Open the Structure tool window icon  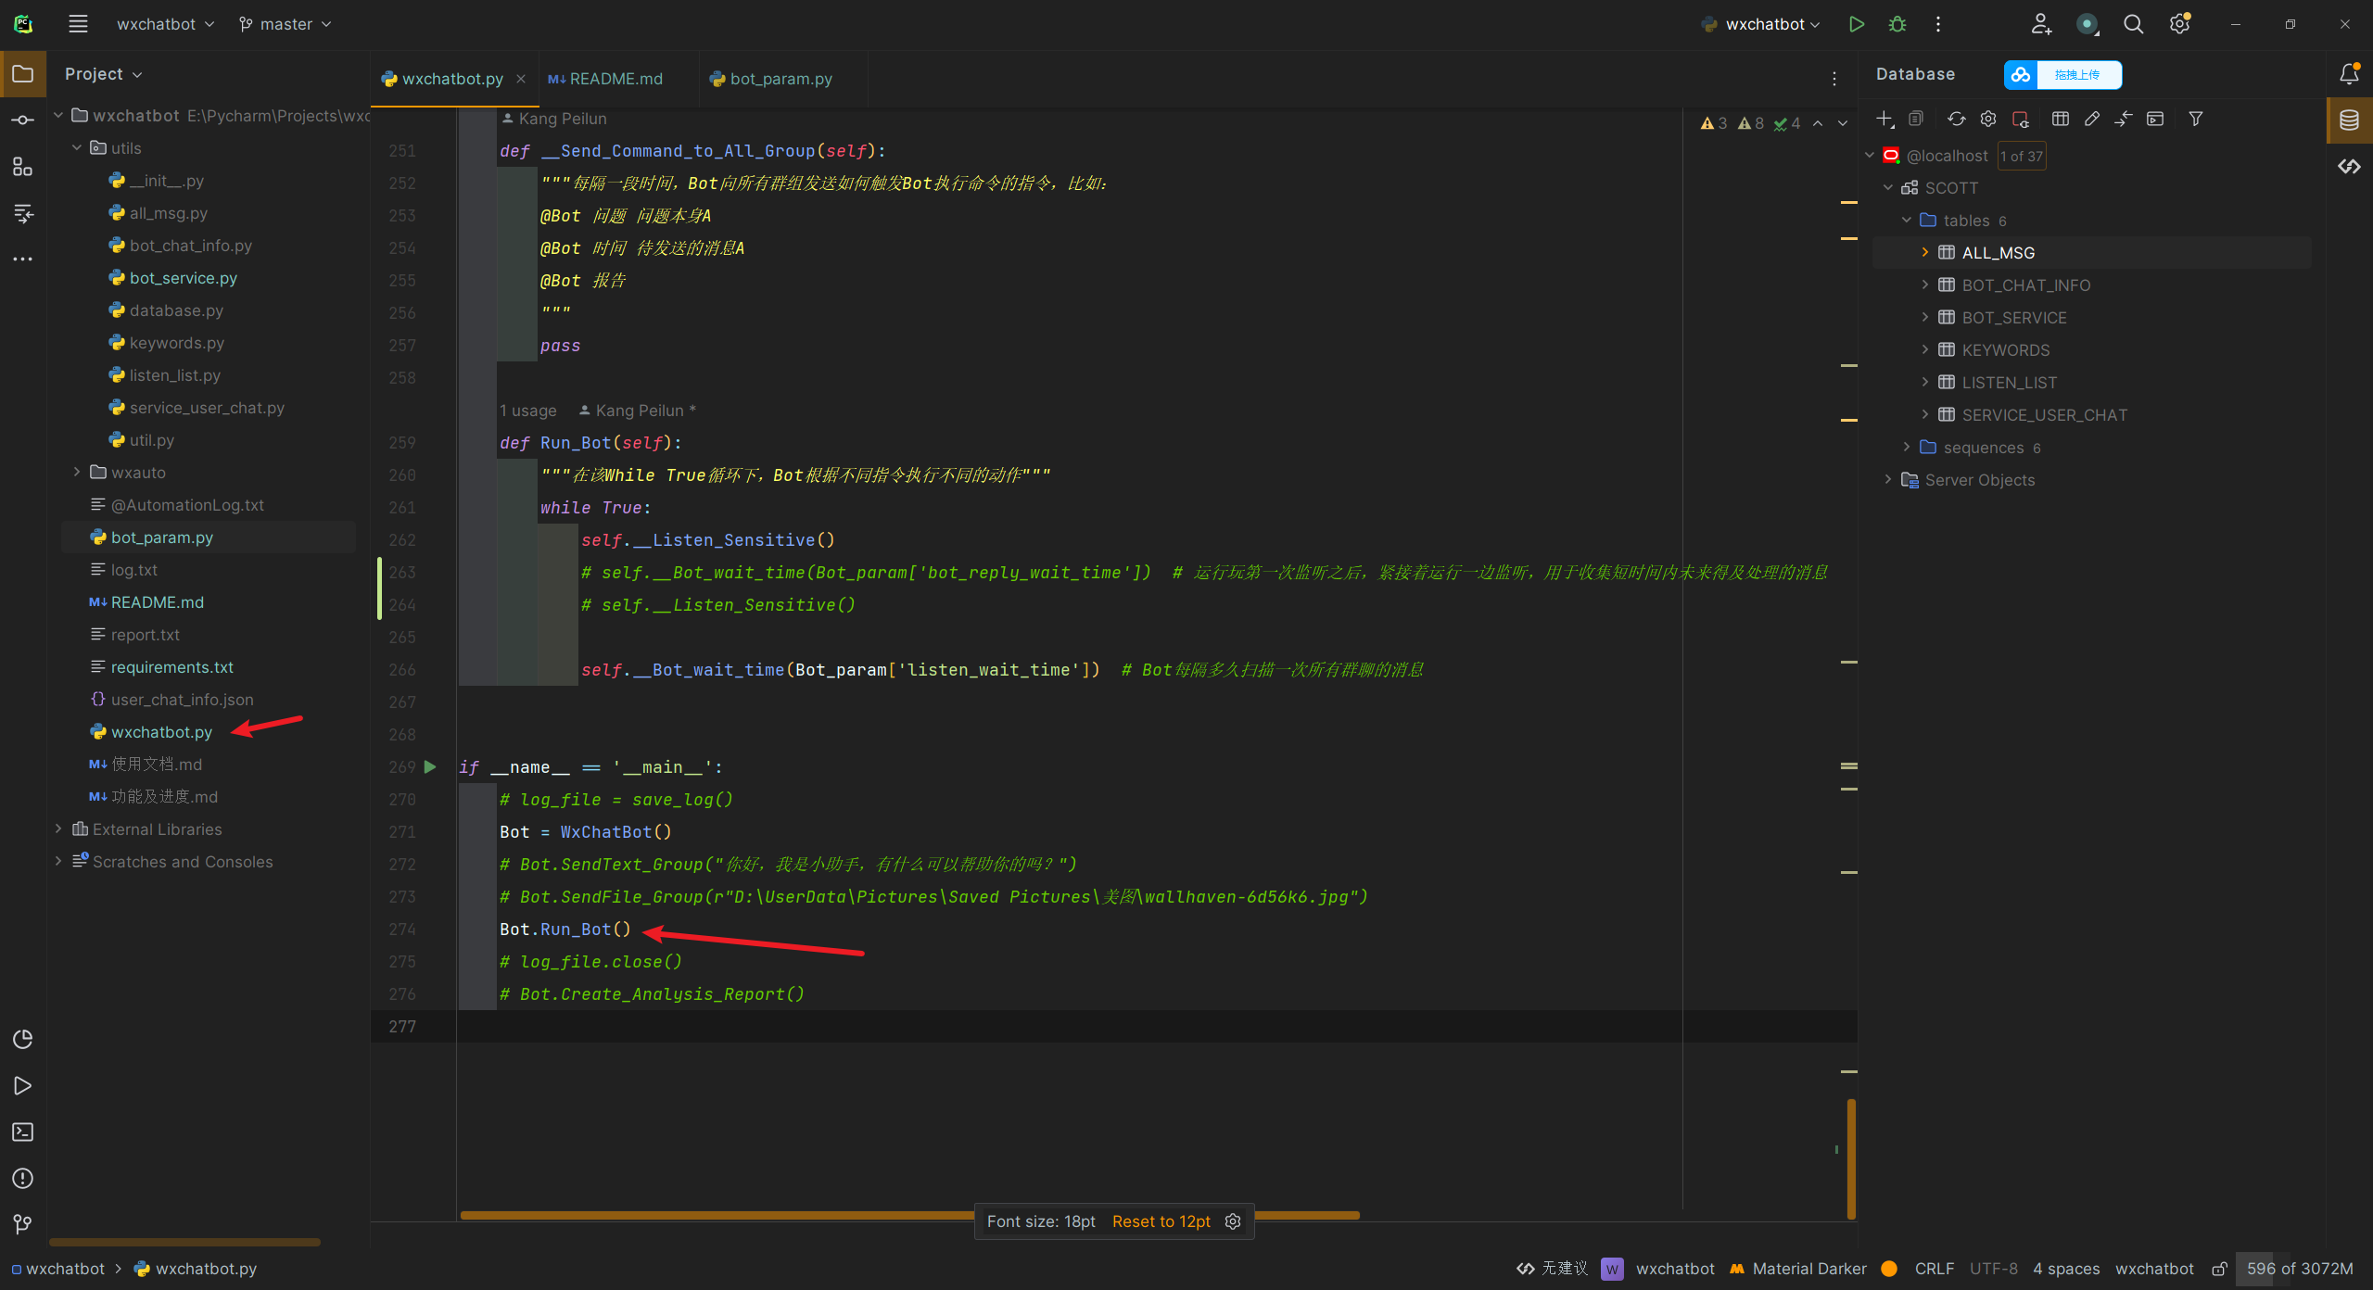(23, 167)
